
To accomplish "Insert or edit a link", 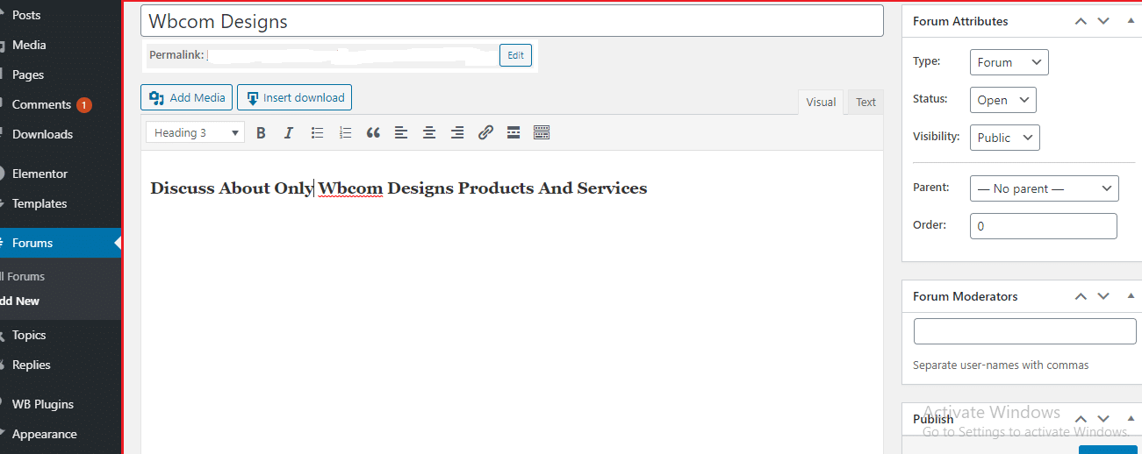I will click(x=485, y=133).
